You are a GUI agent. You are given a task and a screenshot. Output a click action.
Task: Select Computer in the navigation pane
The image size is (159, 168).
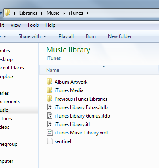click(6, 161)
